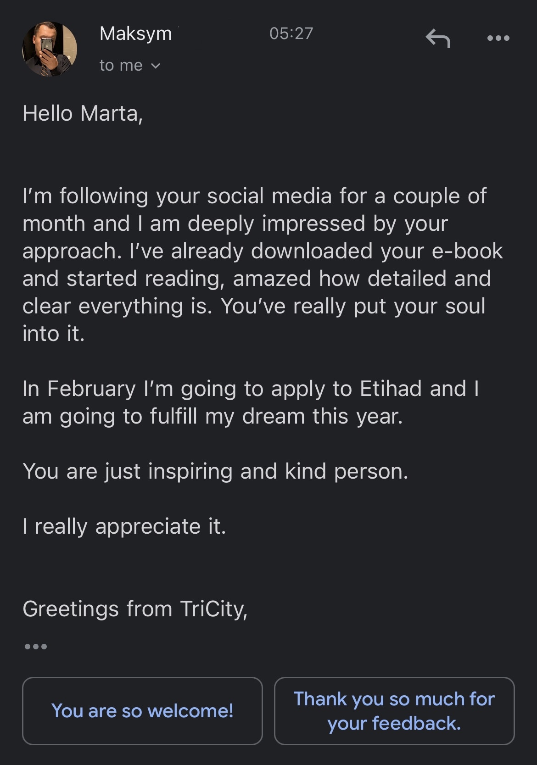This screenshot has height=765, width=537.
Task: Tap the "Greetings from TriCity," sign-off
Action: 135,609
